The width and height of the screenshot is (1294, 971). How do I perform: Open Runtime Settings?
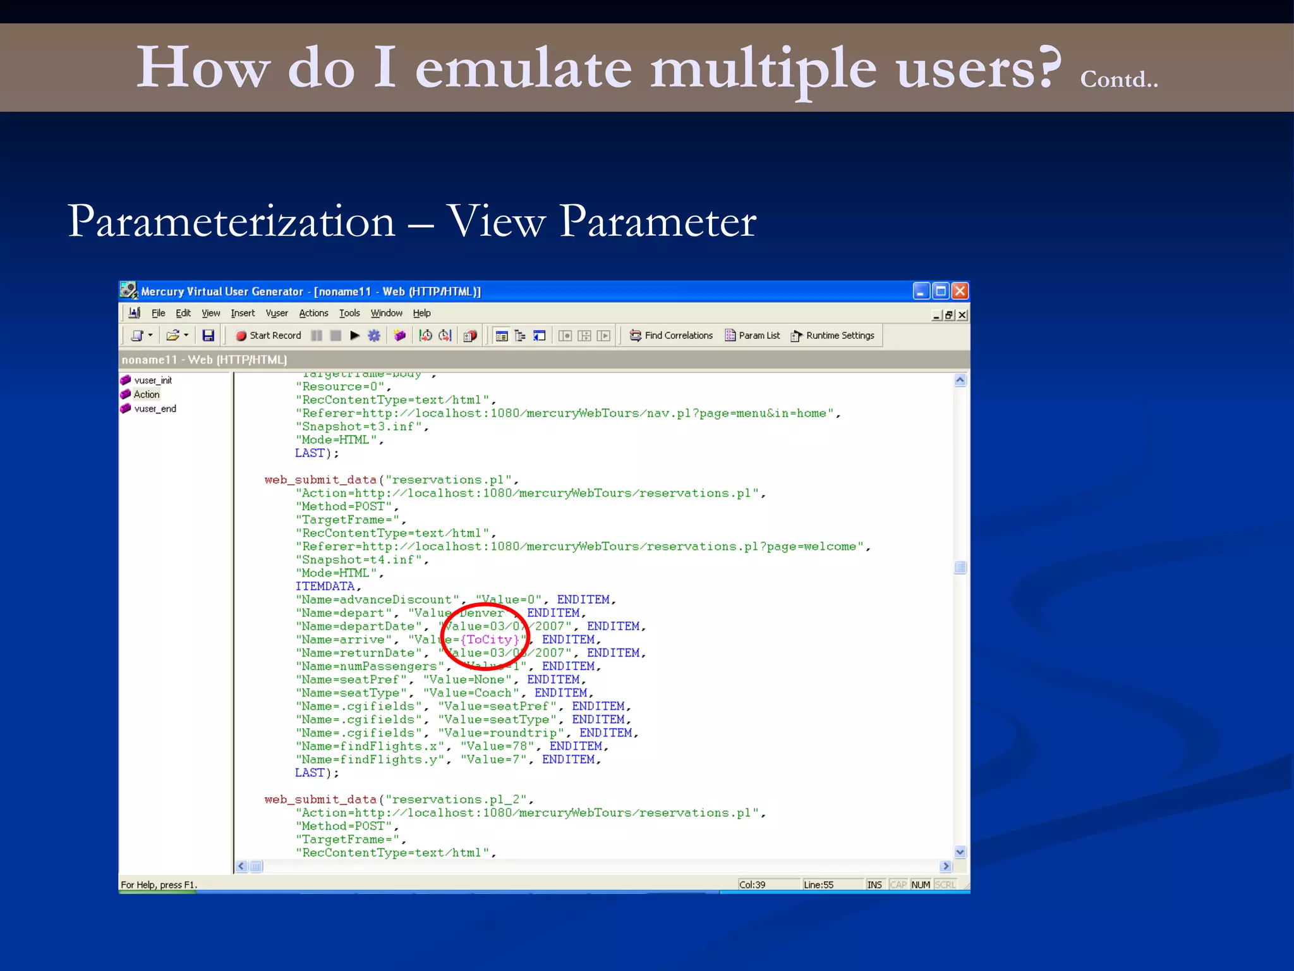click(833, 336)
